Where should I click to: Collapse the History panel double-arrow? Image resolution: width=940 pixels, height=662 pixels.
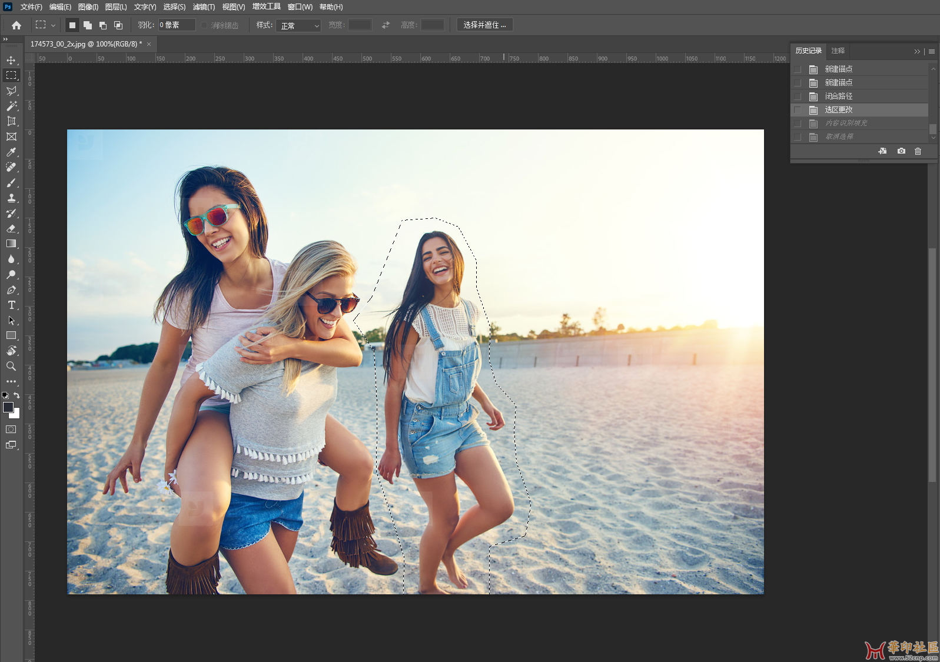(916, 51)
